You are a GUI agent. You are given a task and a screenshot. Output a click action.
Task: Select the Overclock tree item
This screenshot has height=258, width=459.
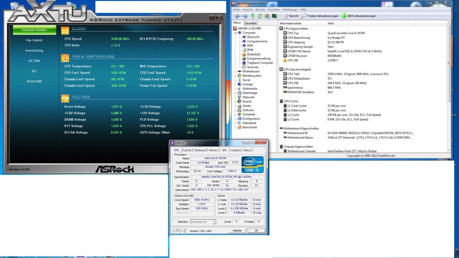[251, 54]
